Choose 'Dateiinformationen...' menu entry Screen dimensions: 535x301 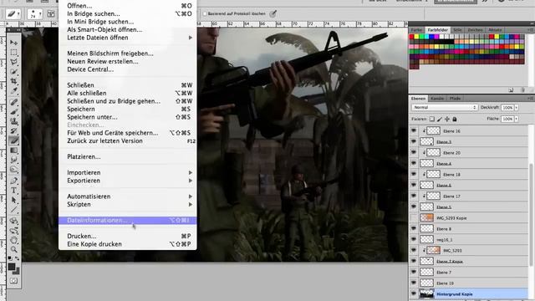(x=128, y=221)
